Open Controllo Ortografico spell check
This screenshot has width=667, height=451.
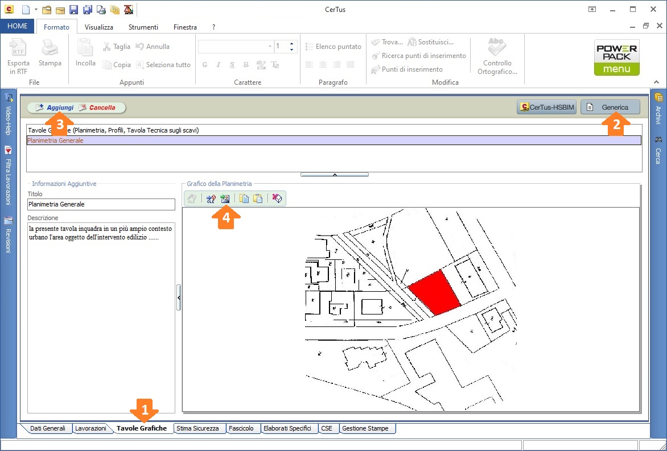[497, 56]
